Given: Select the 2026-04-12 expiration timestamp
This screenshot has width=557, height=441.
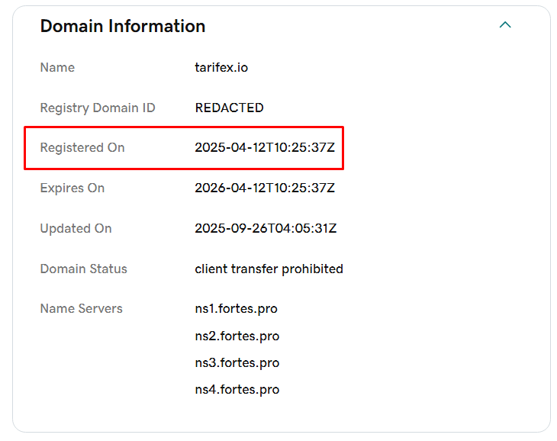Looking at the screenshot, I should pyautogui.click(x=265, y=188).
